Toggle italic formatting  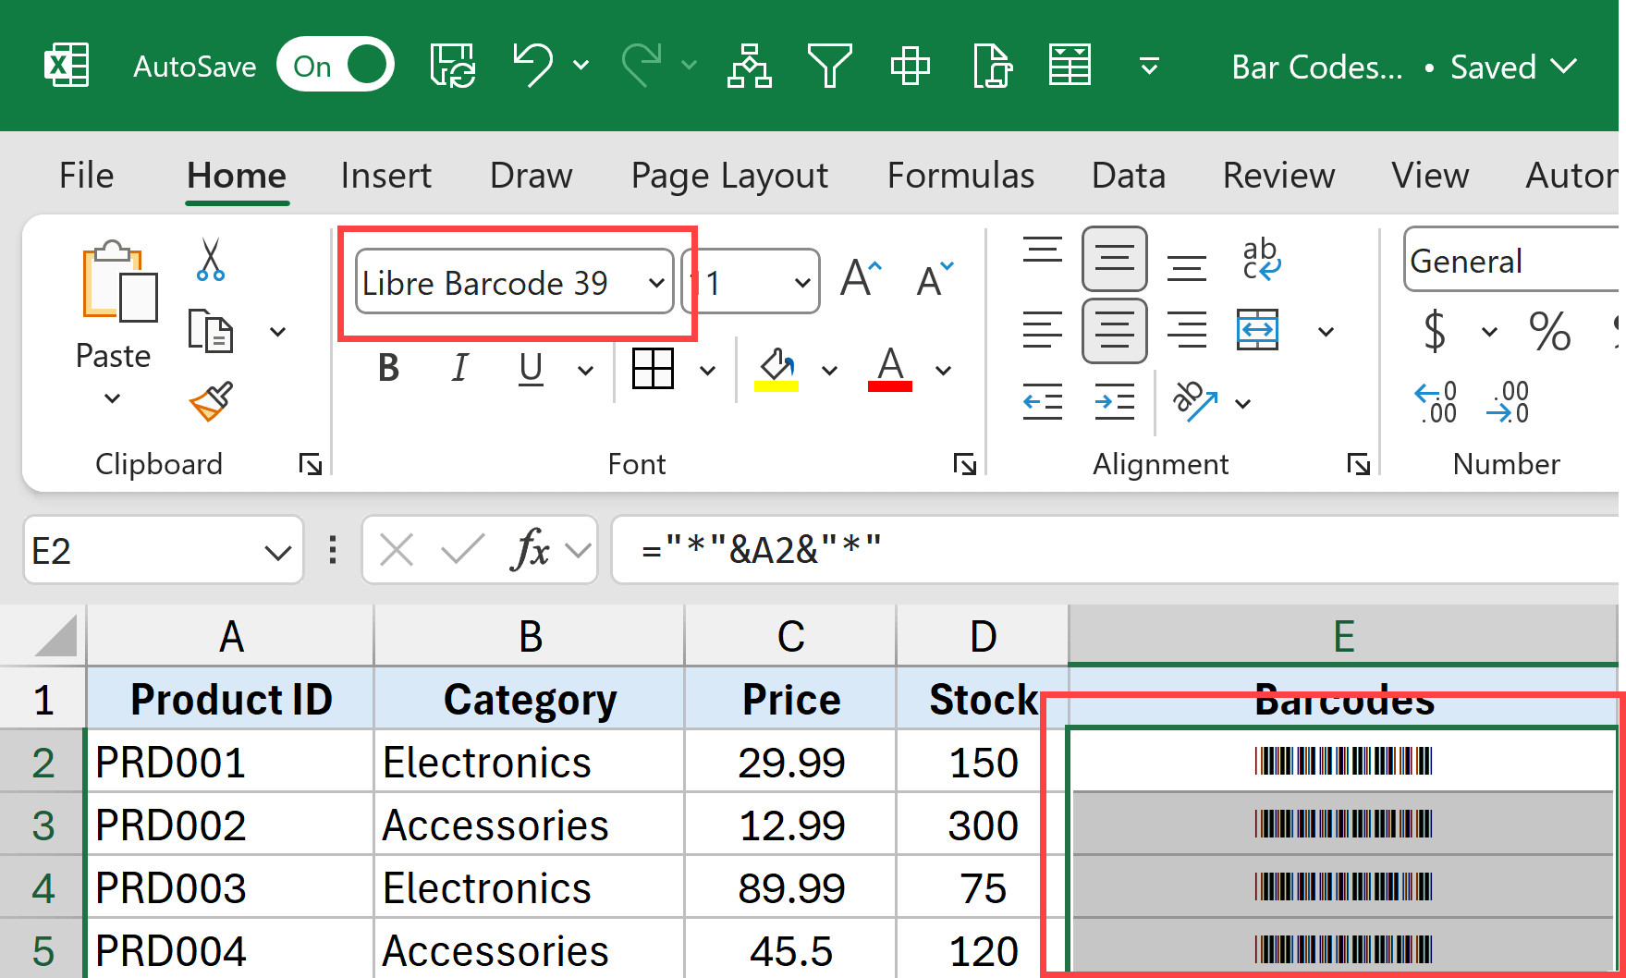(459, 368)
